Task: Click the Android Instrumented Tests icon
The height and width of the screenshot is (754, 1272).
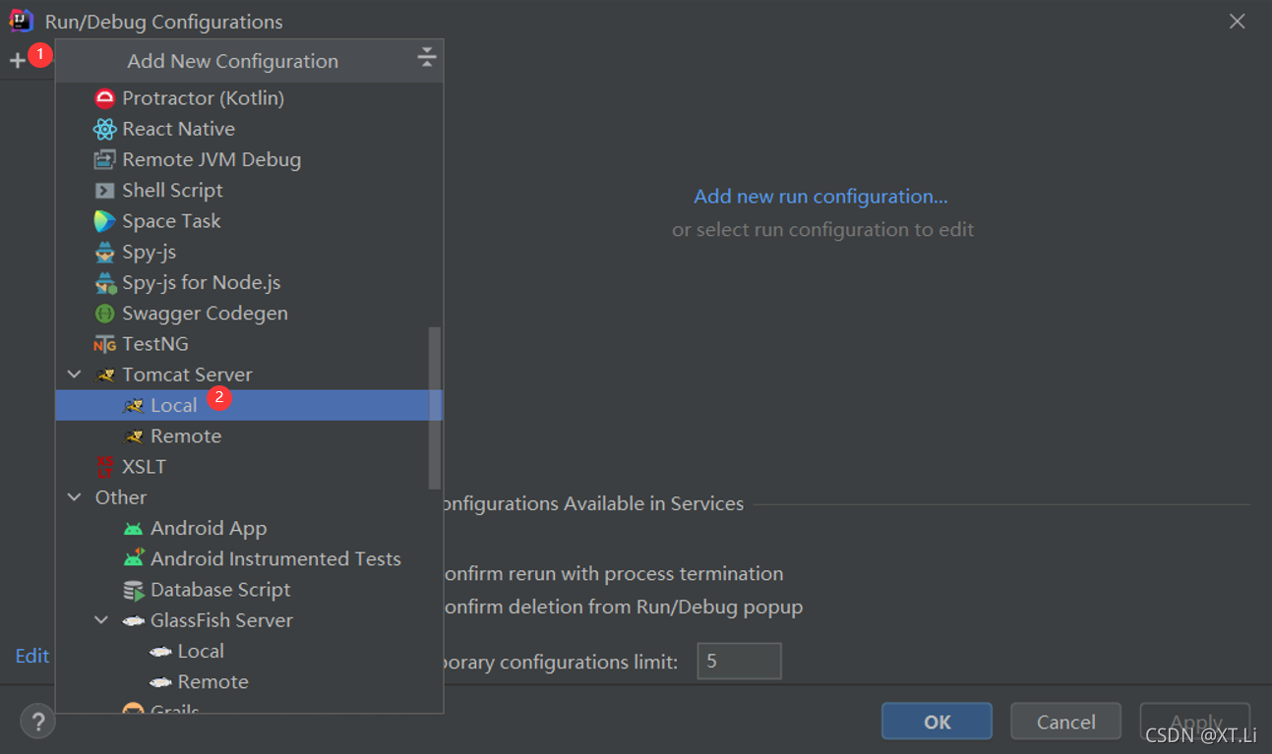Action: point(134,558)
